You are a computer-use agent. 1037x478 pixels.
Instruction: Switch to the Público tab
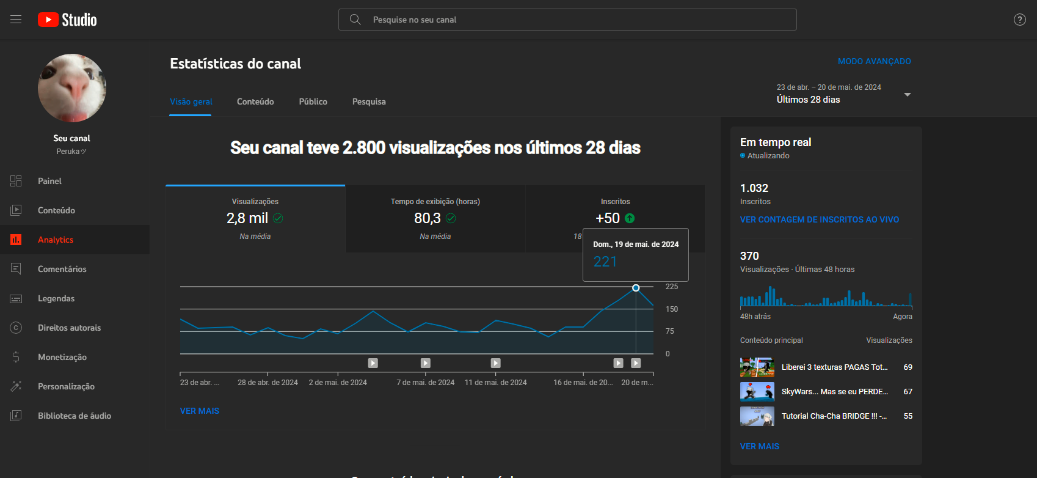tap(313, 101)
